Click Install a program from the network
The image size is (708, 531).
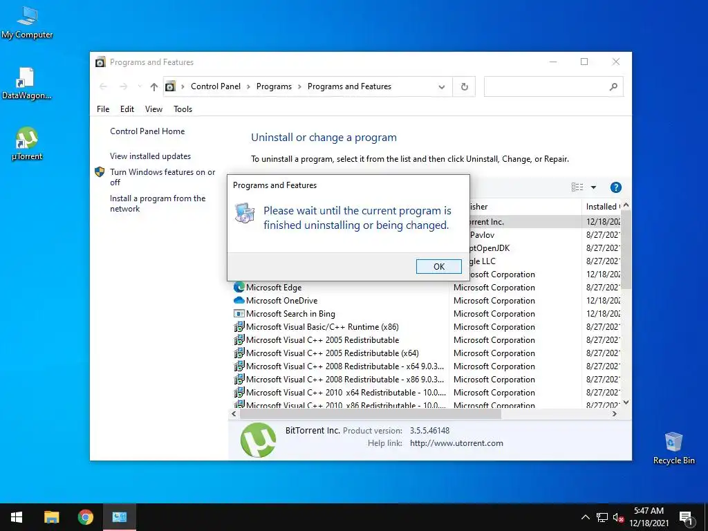(158, 203)
